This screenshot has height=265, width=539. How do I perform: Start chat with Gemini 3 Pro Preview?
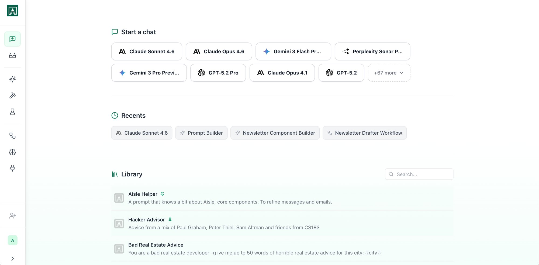(149, 73)
